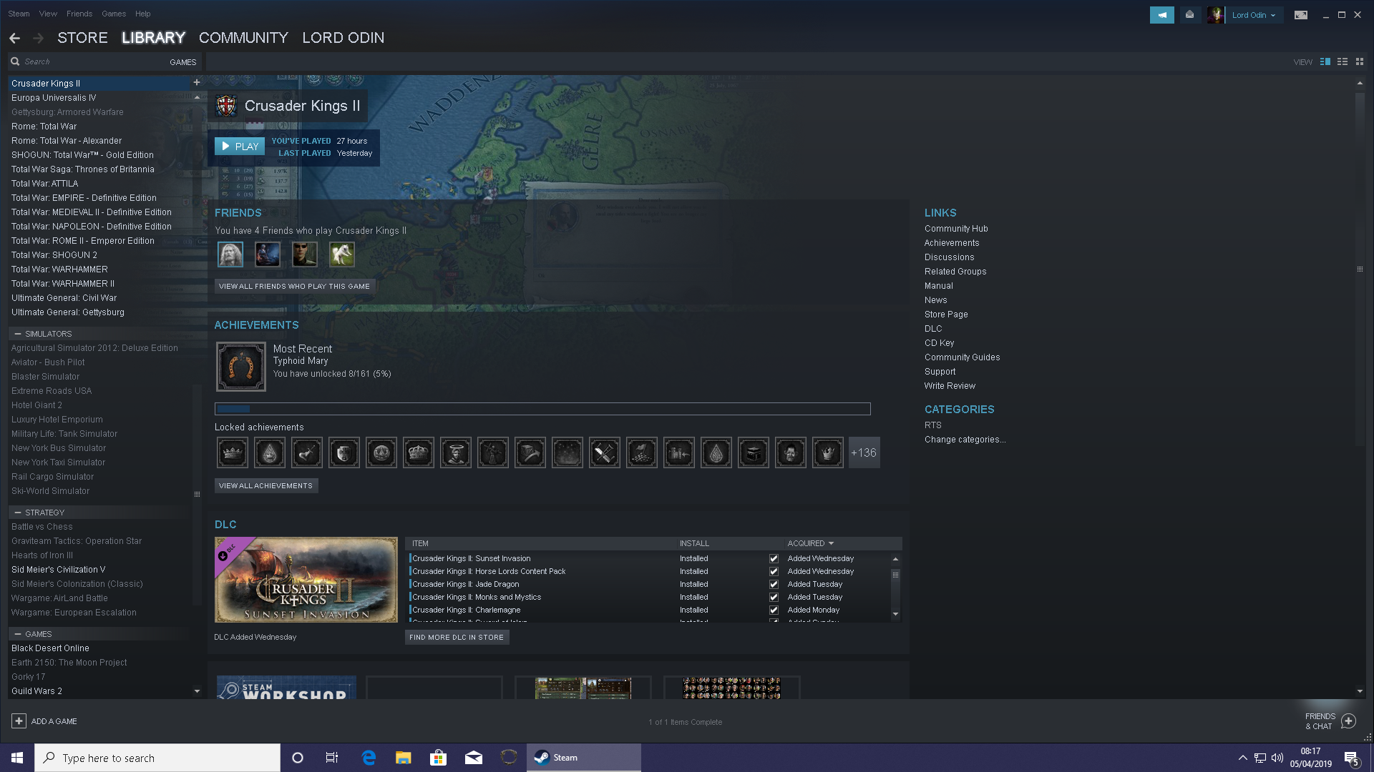The height and width of the screenshot is (772, 1374).
Task: Open the Typhoid Mary achievement icon
Action: (241, 367)
